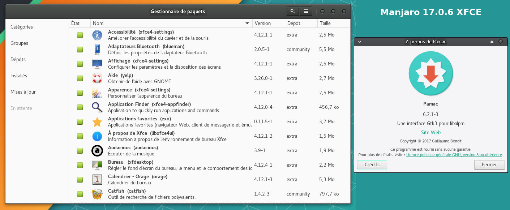This screenshot has height=210, width=510.
Task: Click the Bureau xfdesktop icon
Action: (x=97, y=165)
